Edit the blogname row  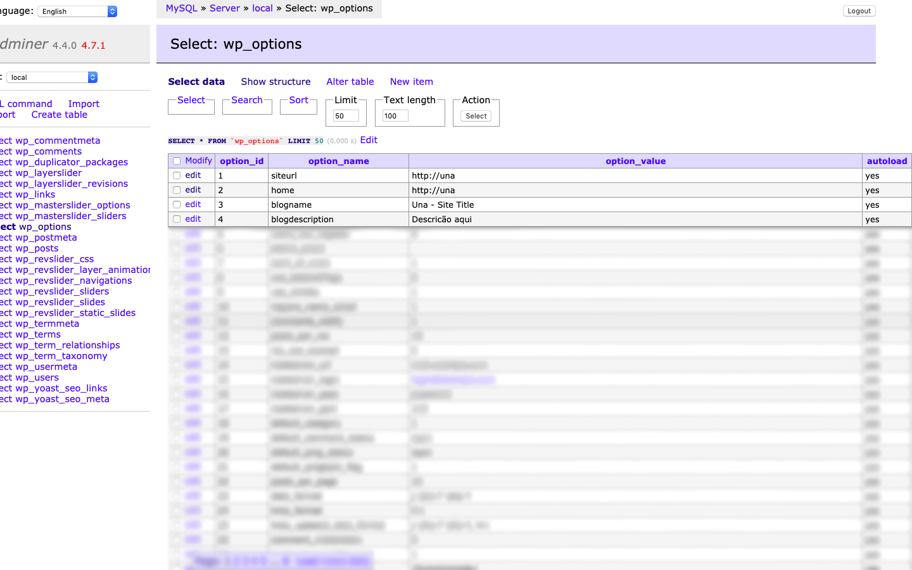tap(193, 205)
